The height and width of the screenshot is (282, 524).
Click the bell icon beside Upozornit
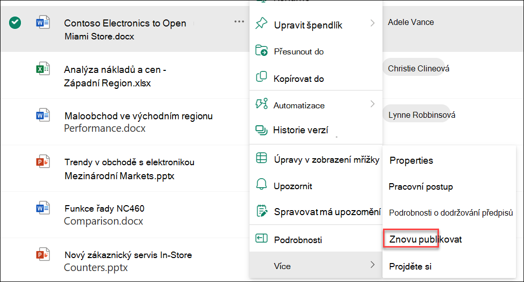point(261,184)
